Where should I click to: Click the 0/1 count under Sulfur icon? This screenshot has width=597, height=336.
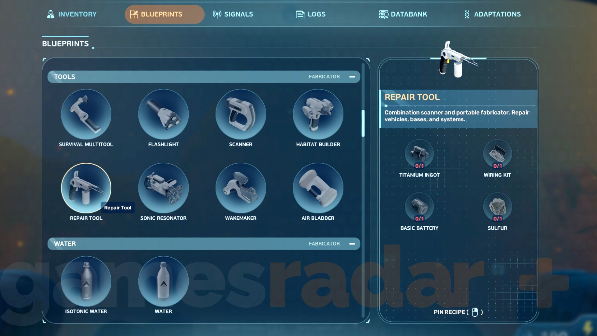[x=497, y=219]
